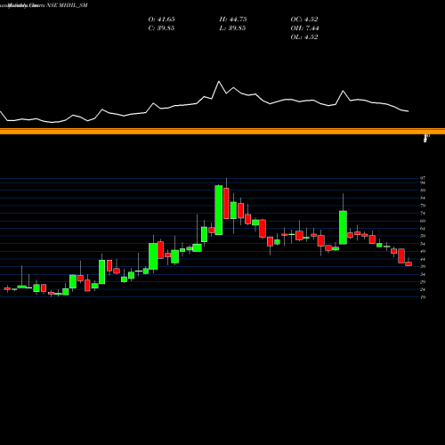Click the 97 price axis label
This screenshot has width=445, height=445.
pos(423,178)
